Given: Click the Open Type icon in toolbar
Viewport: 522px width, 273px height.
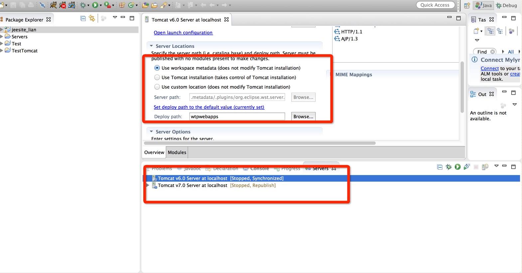Looking at the screenshot, I should 145,5.
